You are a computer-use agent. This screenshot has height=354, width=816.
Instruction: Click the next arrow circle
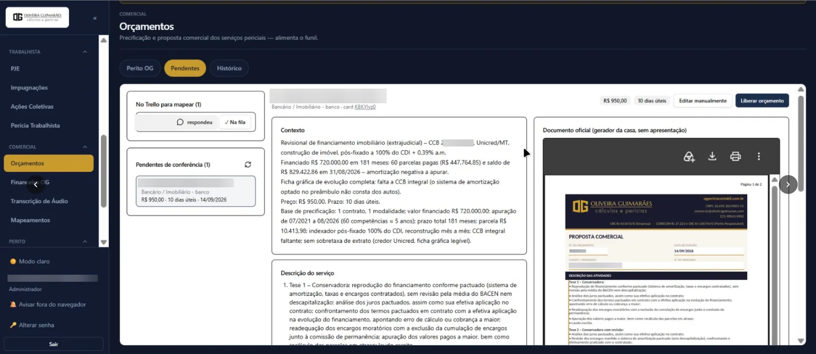[x=788, y=184]
